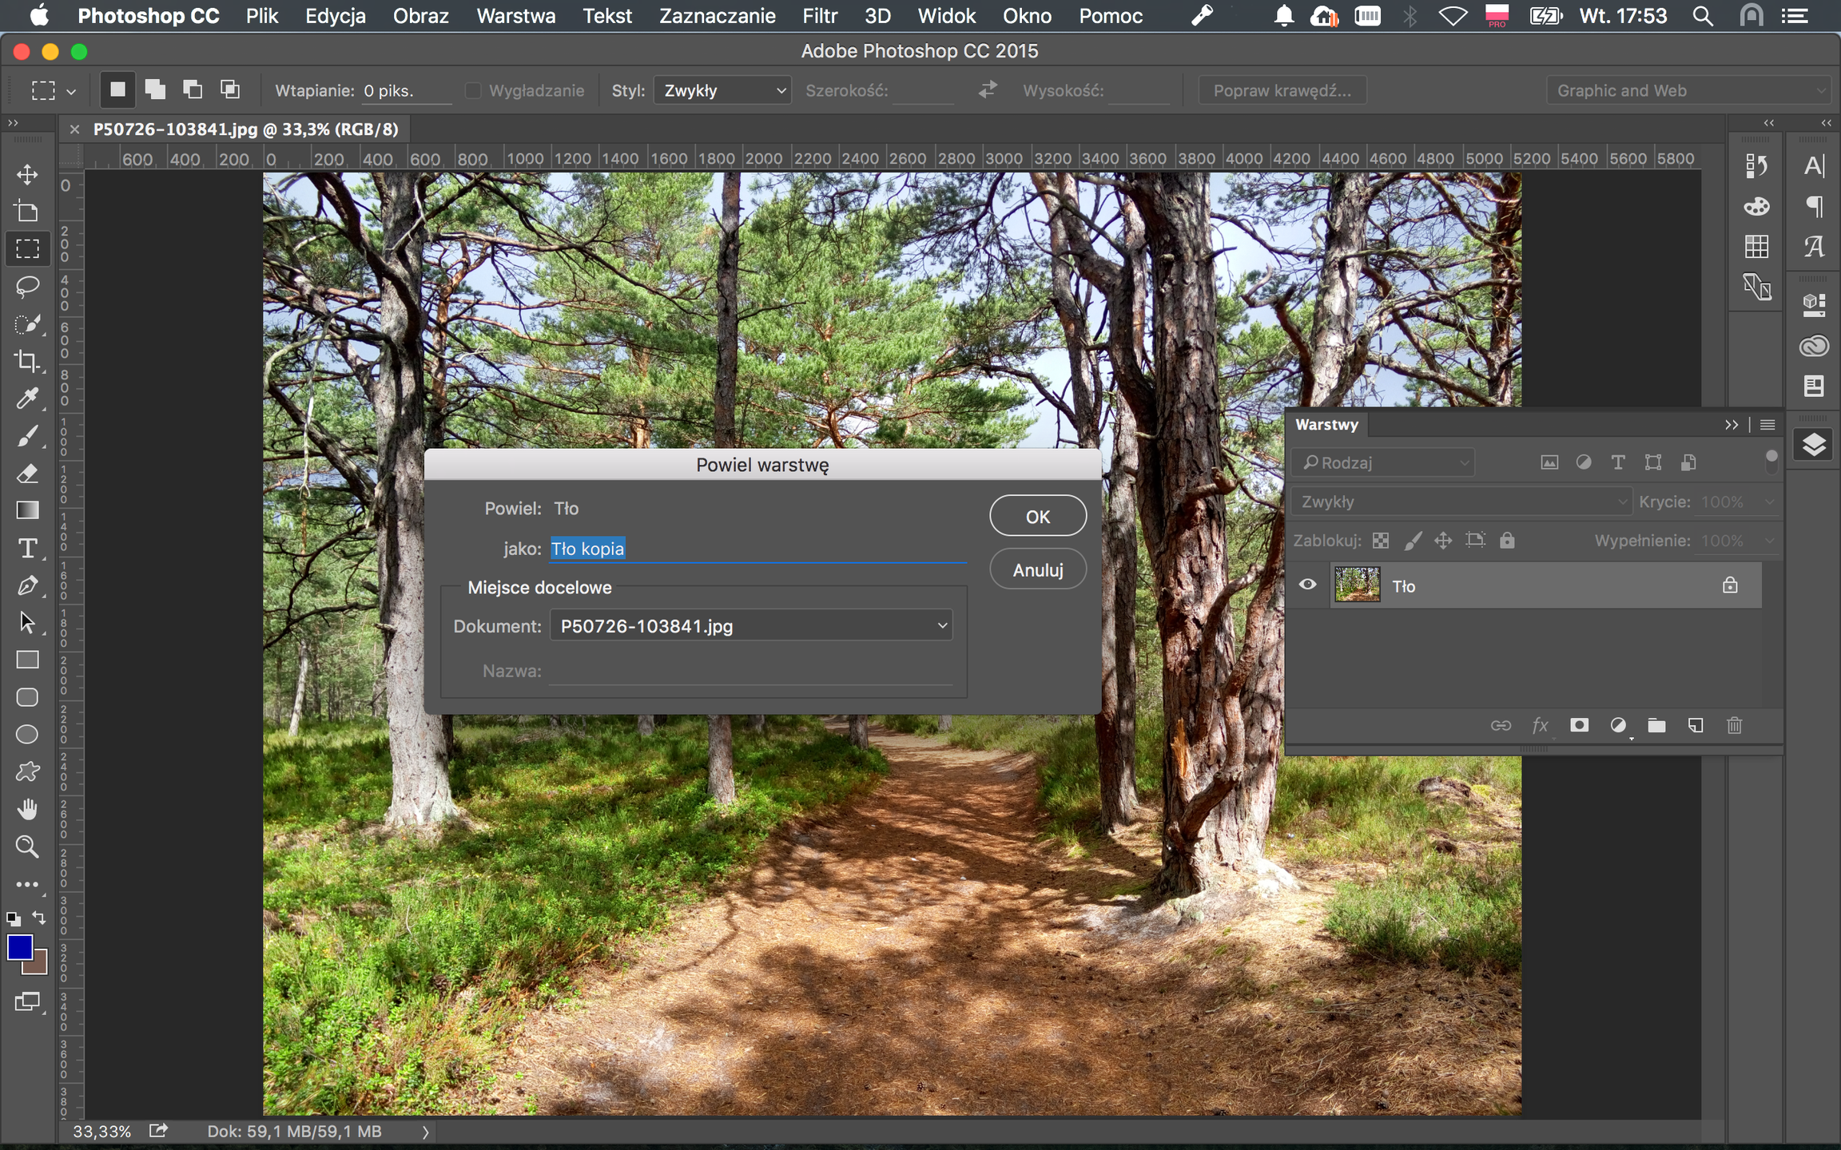The image size is (1841, 1150).
Task: Toggle the Wygładzanie checkbox
Action: (x=474, y=90)
